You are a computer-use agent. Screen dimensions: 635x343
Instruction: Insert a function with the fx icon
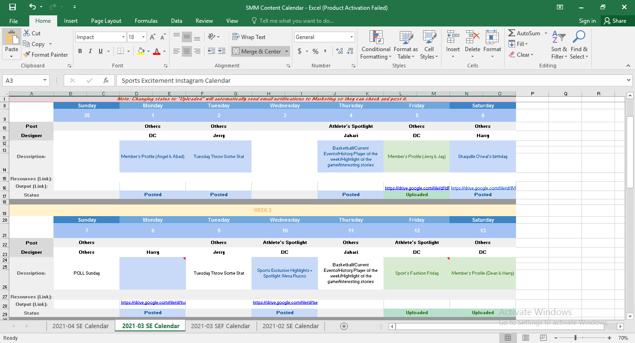click(106, 80)
